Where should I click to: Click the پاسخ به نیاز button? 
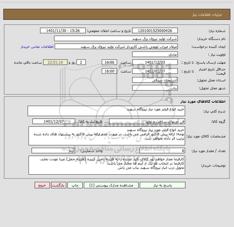163,185
